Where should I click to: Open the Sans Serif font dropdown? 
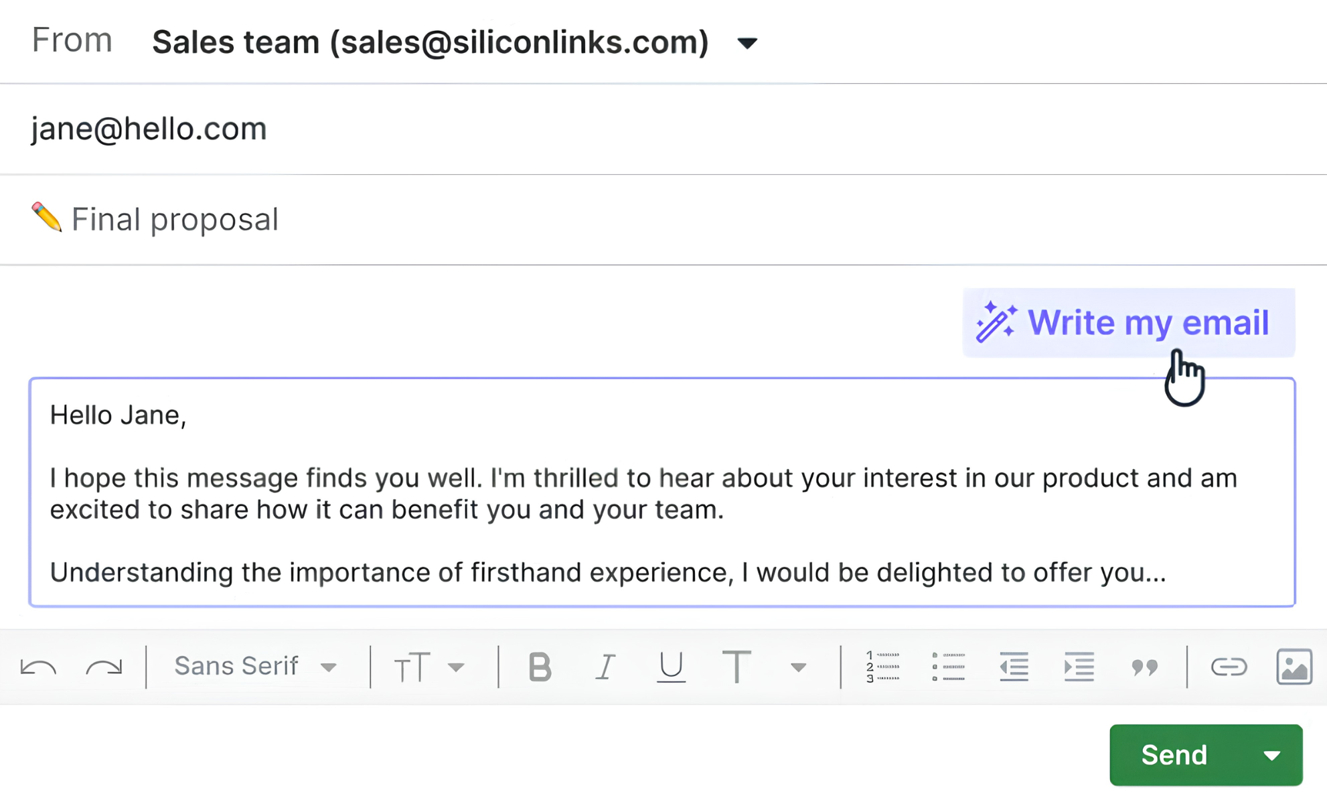pyautogui.click(x=255, y=667)
